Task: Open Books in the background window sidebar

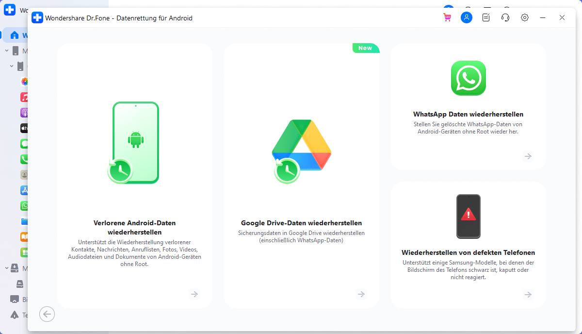Action: point(24,237)
